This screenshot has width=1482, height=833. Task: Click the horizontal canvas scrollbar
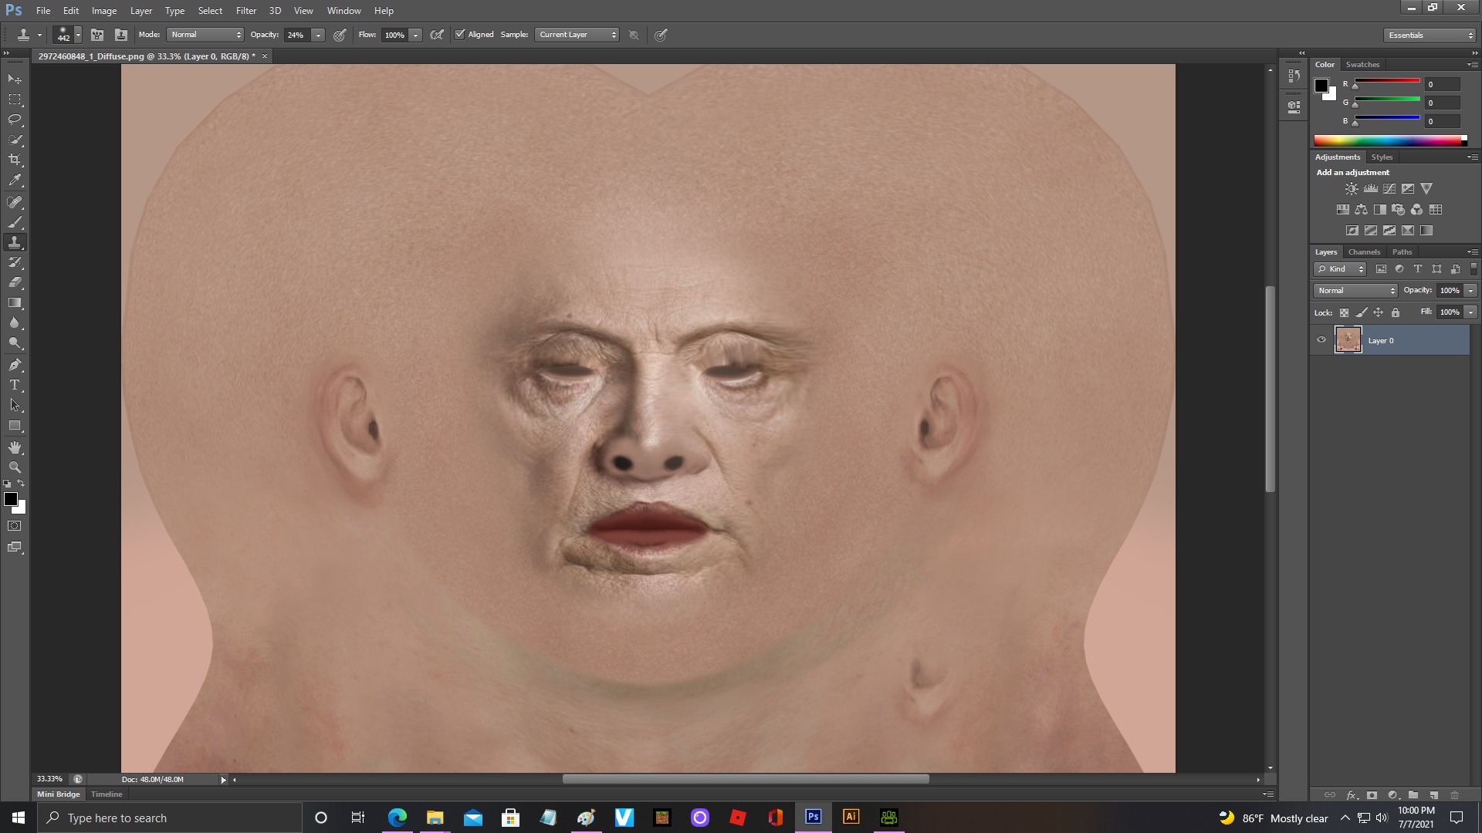[x=746, y=780]
